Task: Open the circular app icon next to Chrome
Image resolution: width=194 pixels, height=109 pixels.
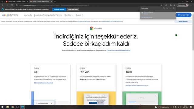Action: click(x=18, y=107)
